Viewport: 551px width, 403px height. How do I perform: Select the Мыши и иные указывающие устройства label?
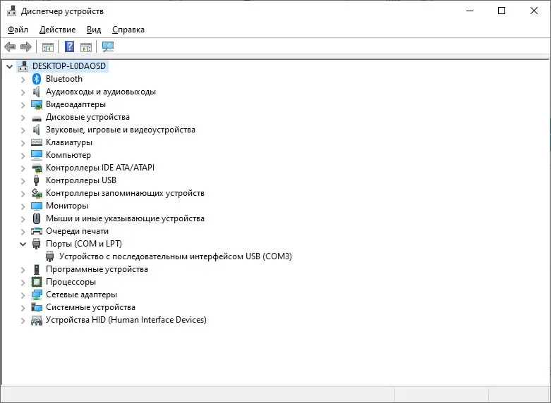pyautogui.click(x=125, y=218)
